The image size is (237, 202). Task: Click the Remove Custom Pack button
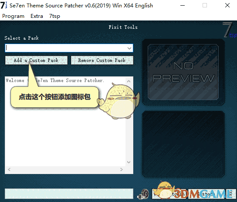click(102, 60)
